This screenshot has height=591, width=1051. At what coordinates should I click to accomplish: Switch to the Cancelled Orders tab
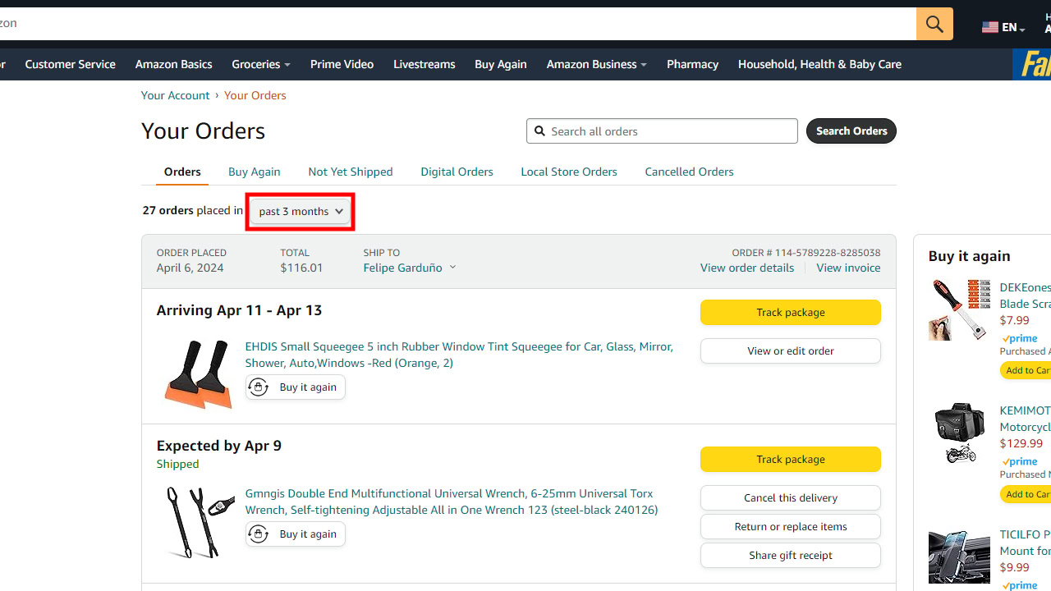pyautogui.click(x=689, y=172)
